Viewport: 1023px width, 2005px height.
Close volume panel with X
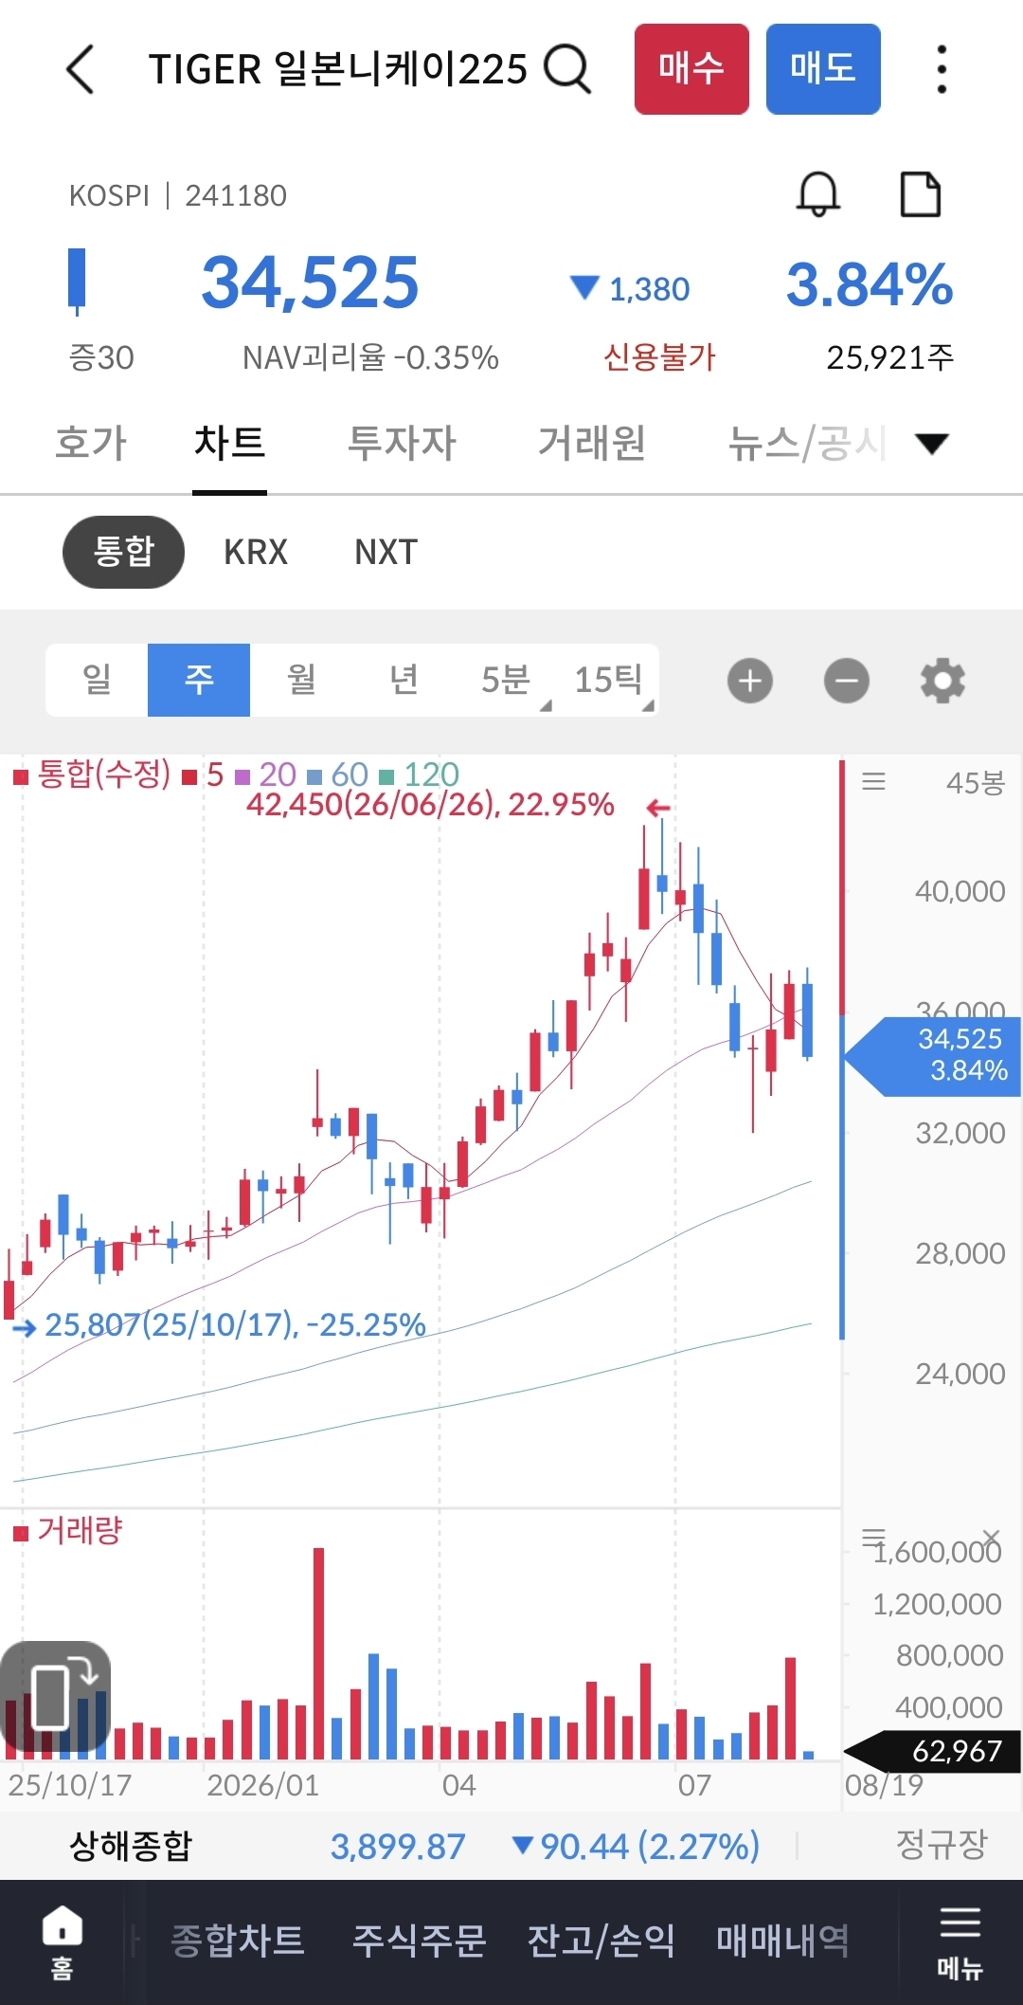pos(991,1537)
